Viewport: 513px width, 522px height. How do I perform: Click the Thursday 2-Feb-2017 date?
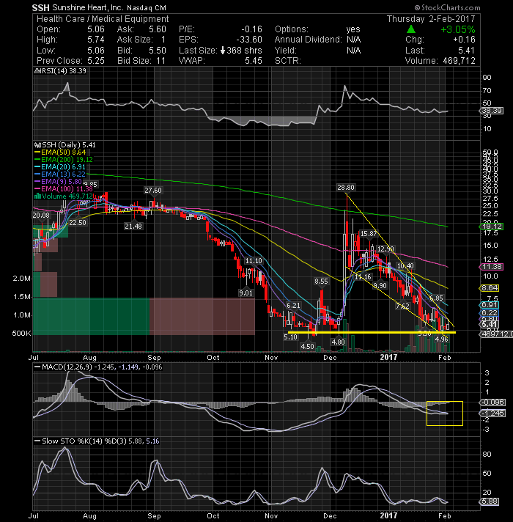pos(431,19)
